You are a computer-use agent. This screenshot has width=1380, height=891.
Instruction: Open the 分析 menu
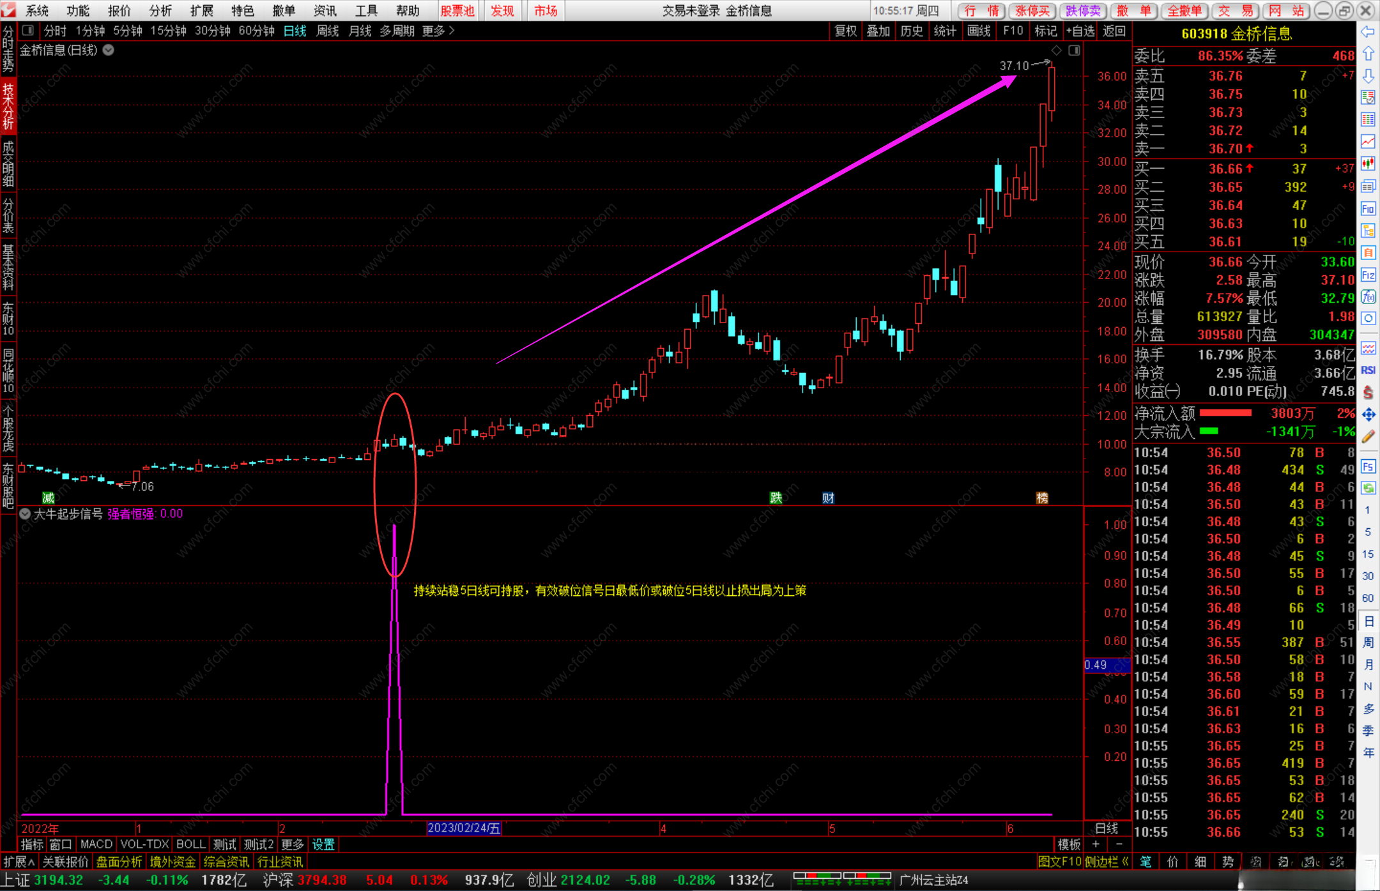pyautogui.click(x=160, y=11)
